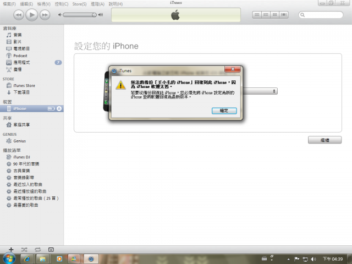Viewport: 352px width, 264px height.
Task: Click the next track fast-forward button
Action: click(x=45, y=15)
